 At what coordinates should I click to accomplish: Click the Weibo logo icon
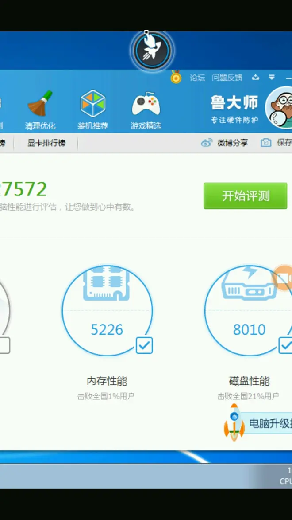point(207,143)
